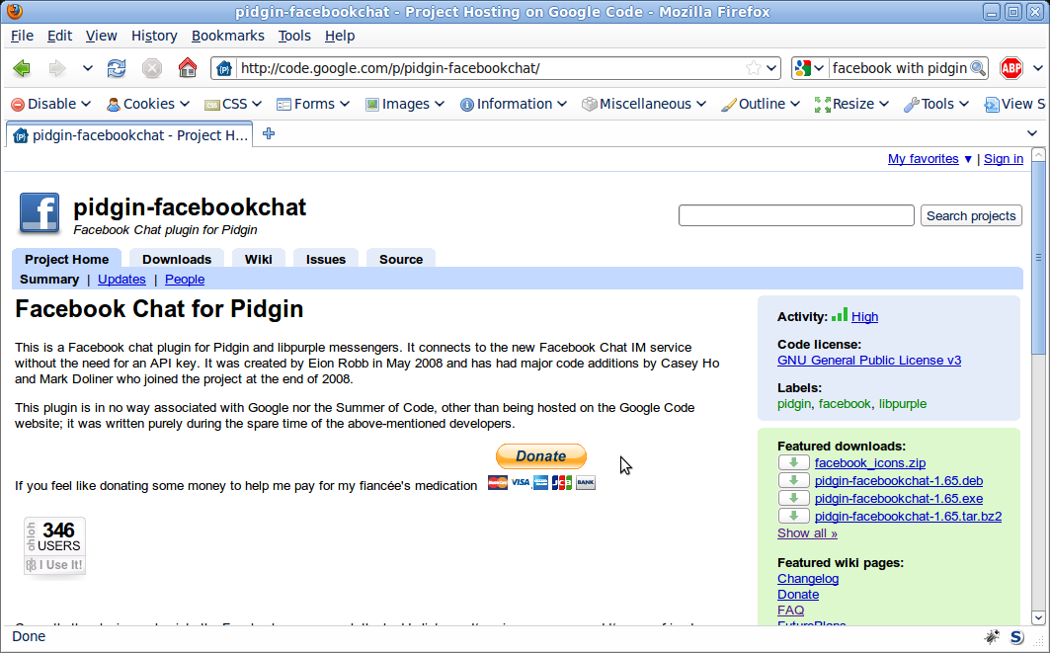Open the People sub-tab link
The width and height of the screenshot is (1050, 653).
click(x=185, y=280)
